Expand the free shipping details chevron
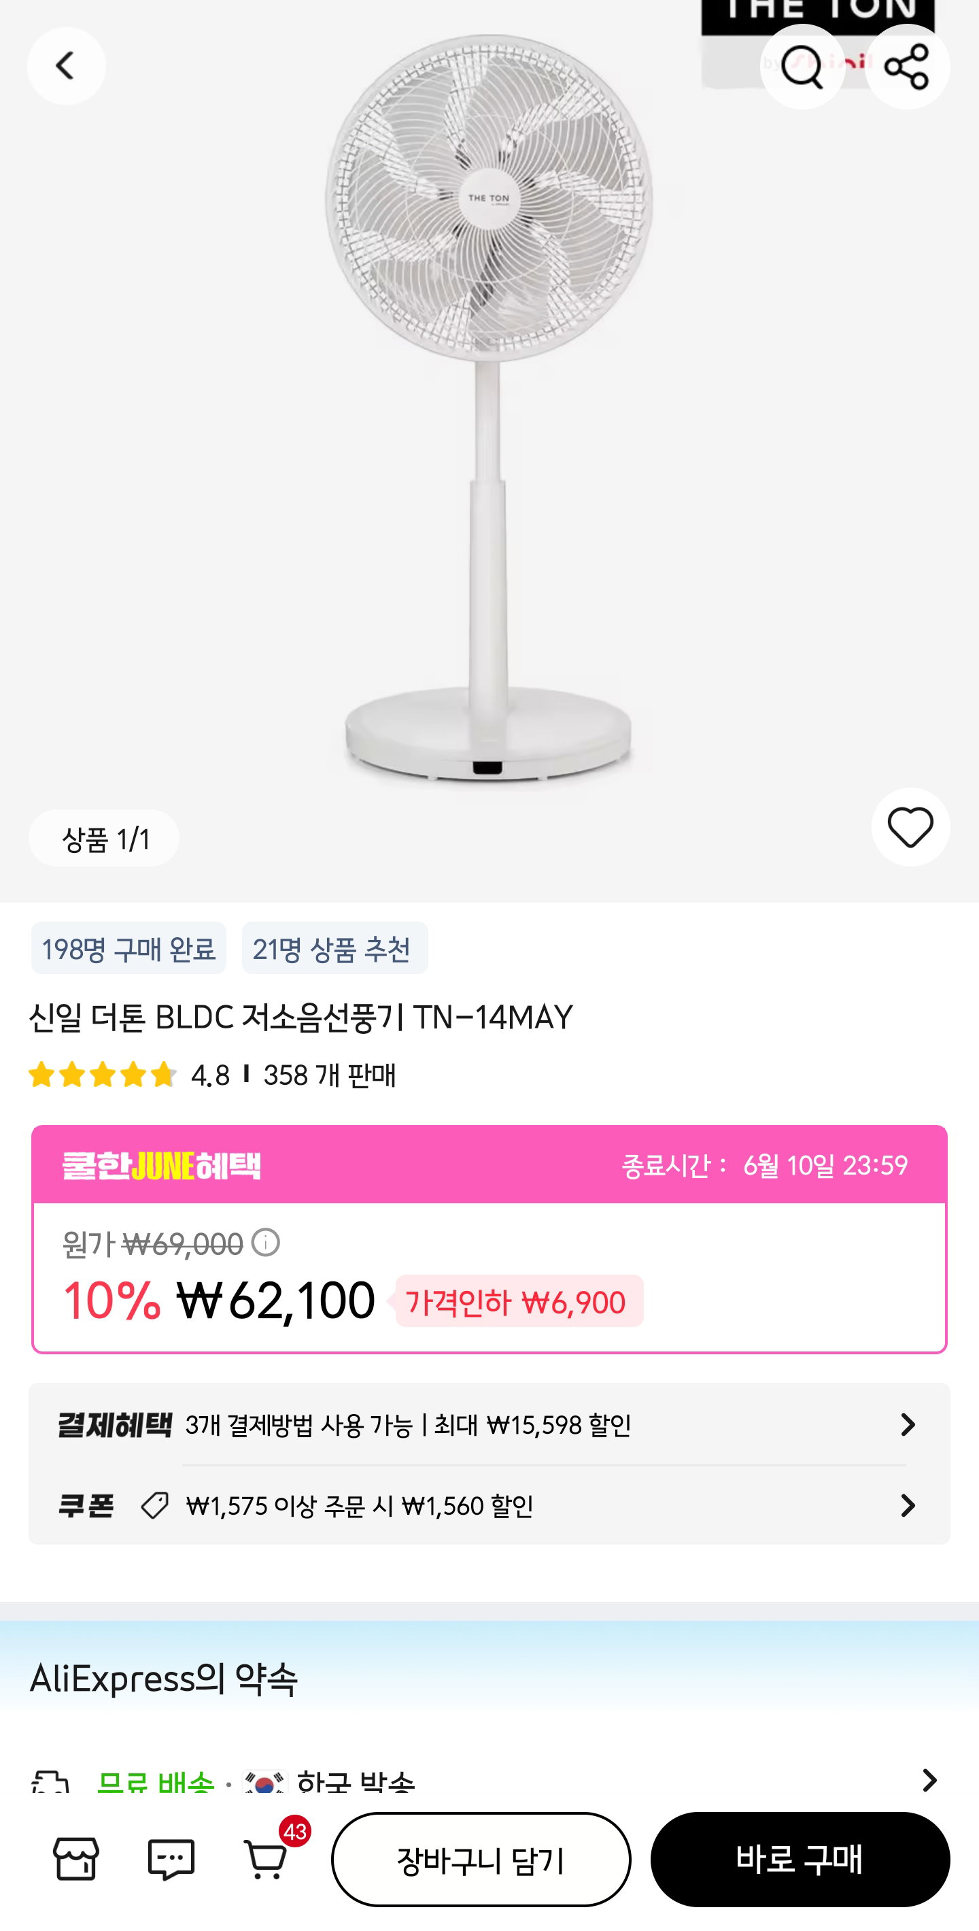The width and height of the screenshot is (979, 1931). point(929,1779)
